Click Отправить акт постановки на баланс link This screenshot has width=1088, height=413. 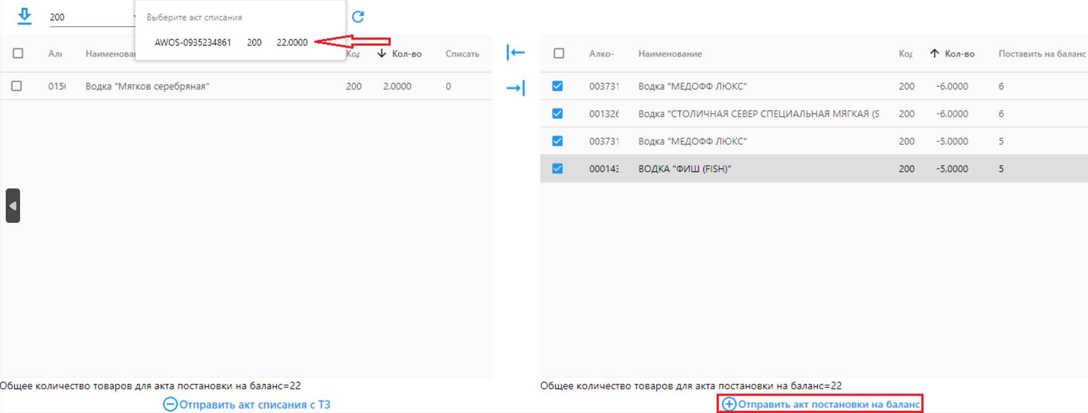[x=828, y=404]
